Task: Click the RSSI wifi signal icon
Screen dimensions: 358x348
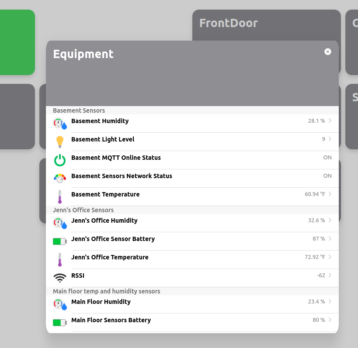Action: pos(60,278)
